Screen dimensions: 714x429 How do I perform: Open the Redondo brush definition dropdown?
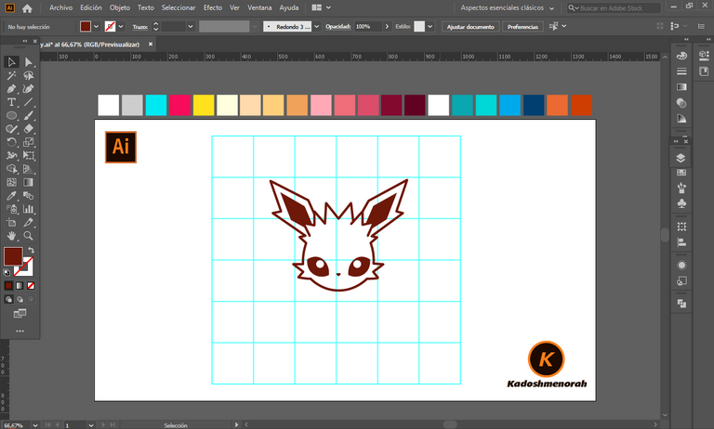click(x=316, y=26)
